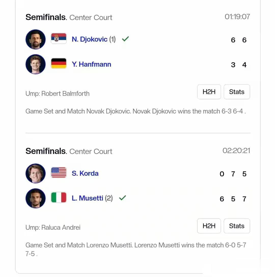Click the German flag icon
Image resolution: width=275 pixels, height=277 pixels.
coord(59,64)
